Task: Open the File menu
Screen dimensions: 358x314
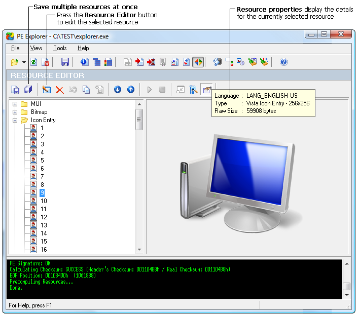Action: coord(15,48)
